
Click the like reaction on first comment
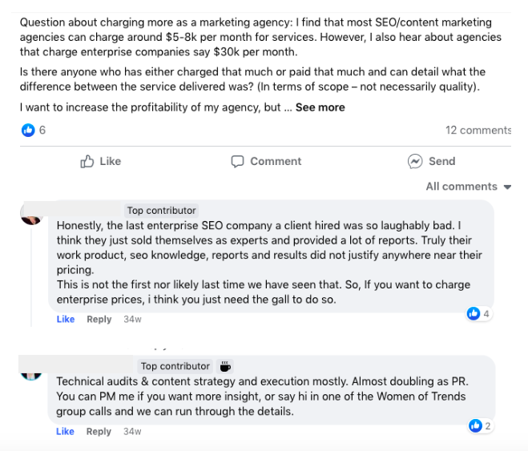474,314
